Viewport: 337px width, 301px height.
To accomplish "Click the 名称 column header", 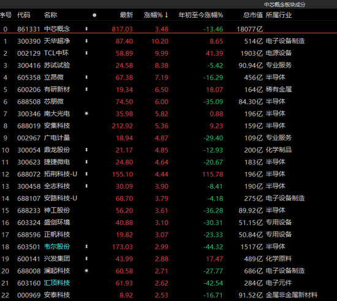I will coord(50,15).
